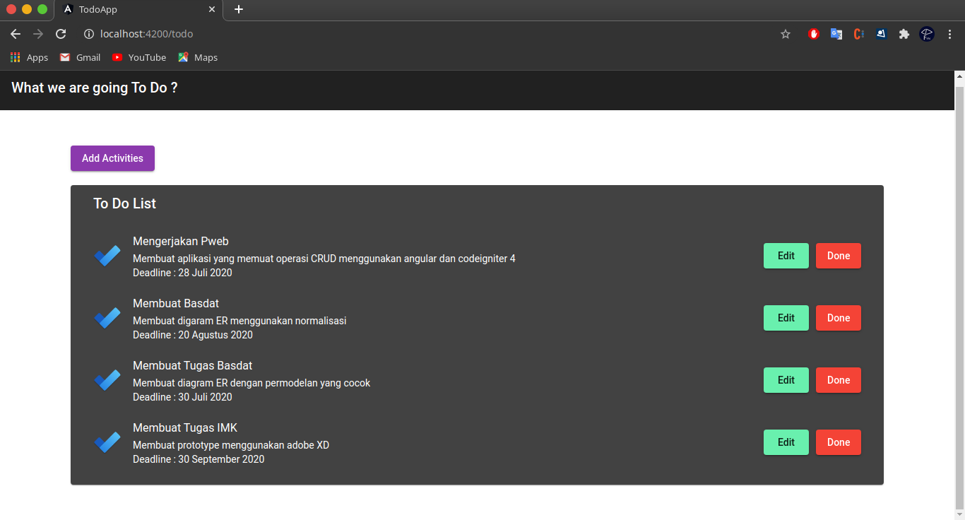This screenshot has height=520, width=965.
Task: Click the checkmark icon beside Membuat Tugas IMK
Action: pos(107,442)
